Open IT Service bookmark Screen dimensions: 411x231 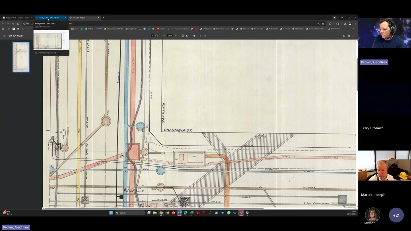285,29
